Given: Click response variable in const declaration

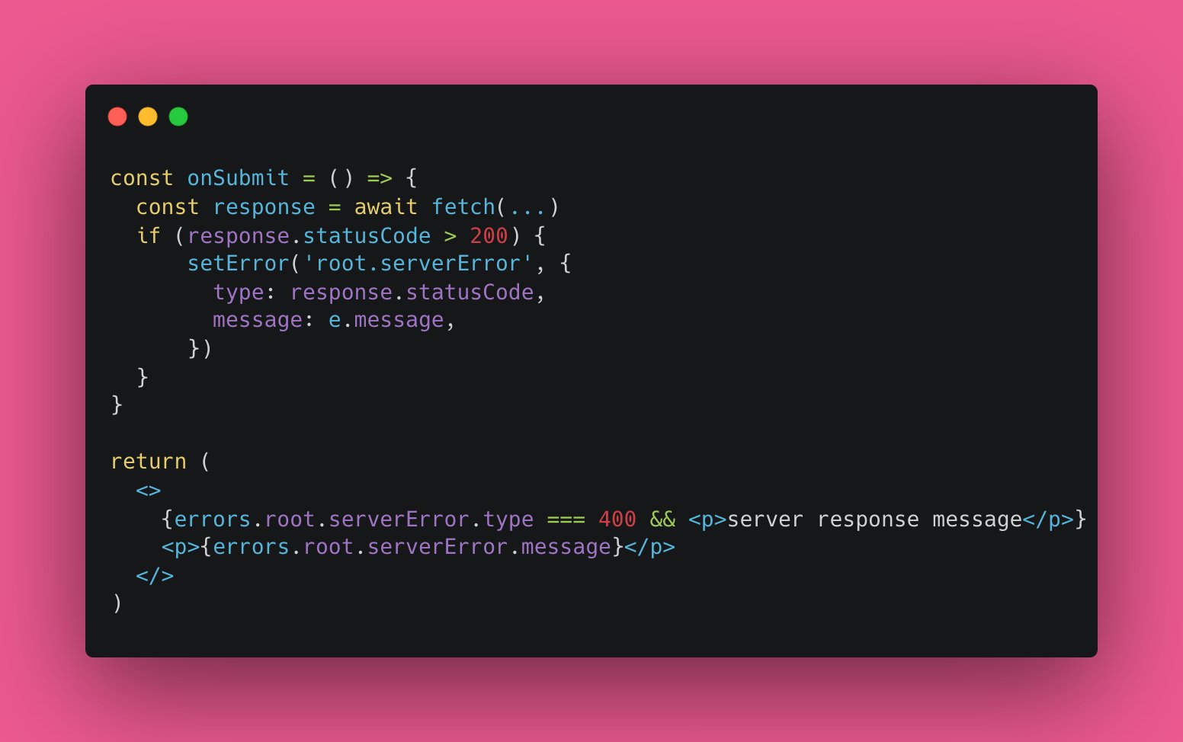Looking at the screenshot, I should 264,207.
